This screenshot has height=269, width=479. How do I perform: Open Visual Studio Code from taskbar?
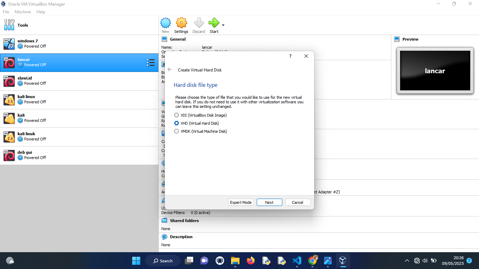pos(297,261)
